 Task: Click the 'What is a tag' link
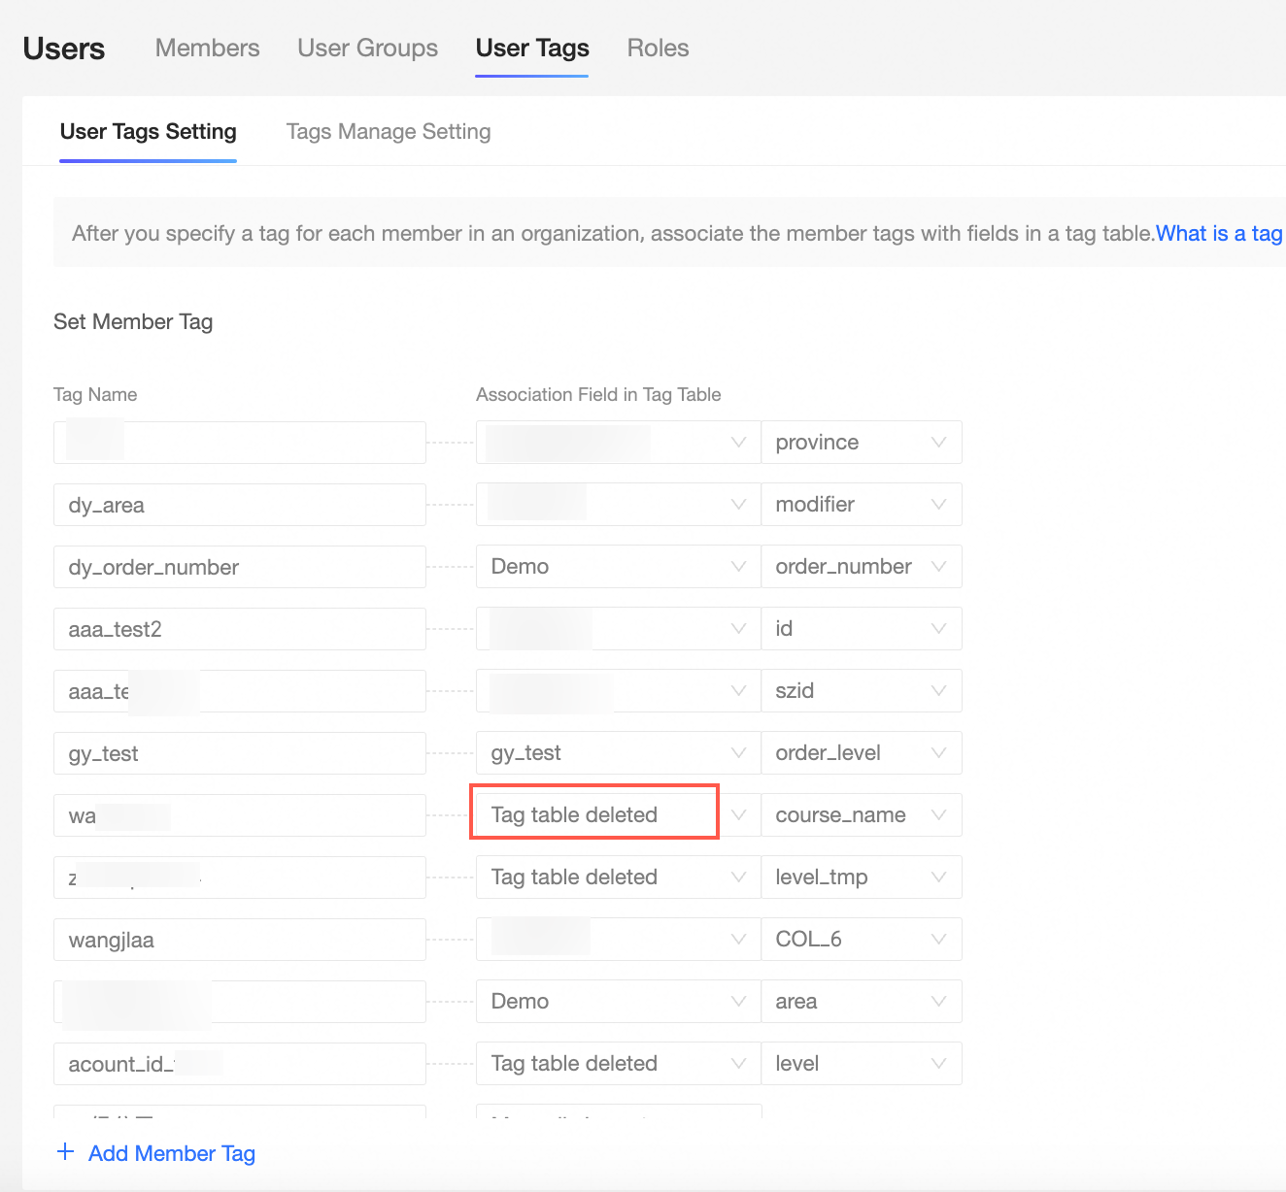coord(1218,234)
